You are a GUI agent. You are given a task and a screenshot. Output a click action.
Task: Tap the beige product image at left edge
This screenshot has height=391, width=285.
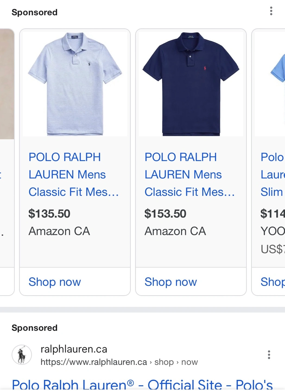pos(7,84)
